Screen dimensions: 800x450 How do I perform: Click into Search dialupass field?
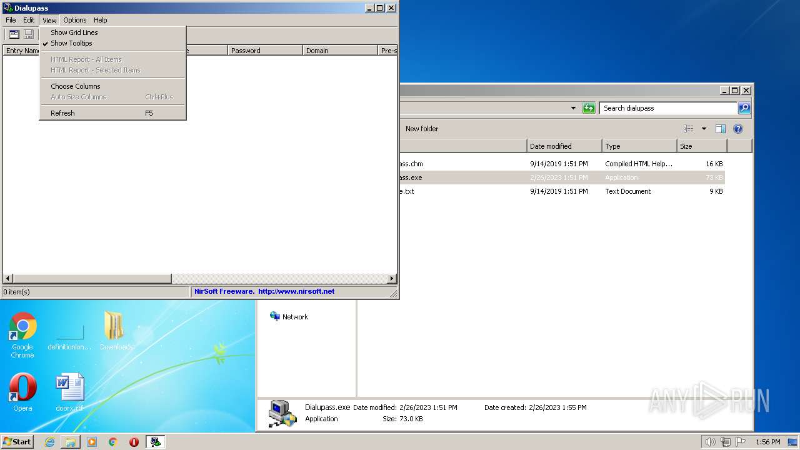[x=667, y=108]
